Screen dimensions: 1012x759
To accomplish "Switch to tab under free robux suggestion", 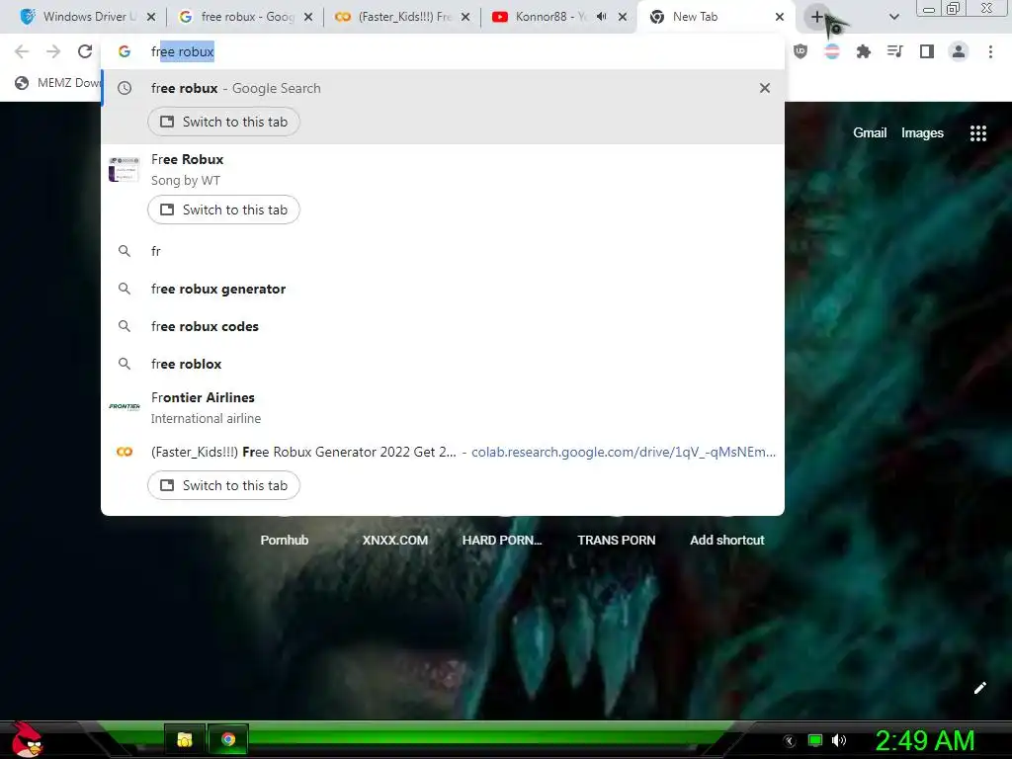I will [223, 122].
